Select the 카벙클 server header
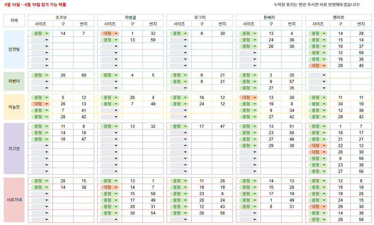 coord(131,17)
